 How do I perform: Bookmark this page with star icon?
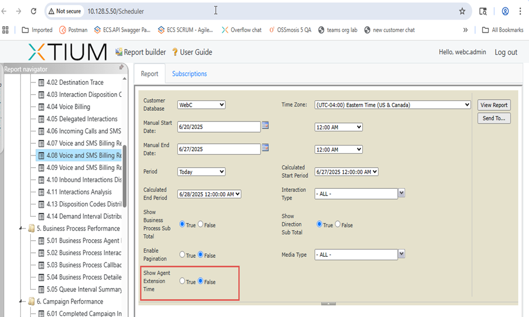[462, 11]
